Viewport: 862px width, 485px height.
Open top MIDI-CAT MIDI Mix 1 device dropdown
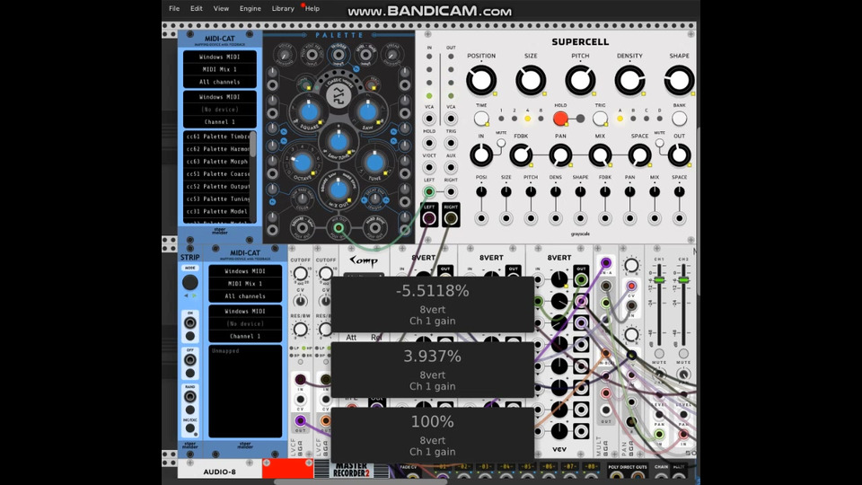click(x=220, y=69)
